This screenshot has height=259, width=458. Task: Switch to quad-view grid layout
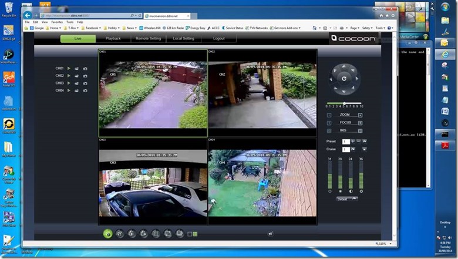pyautogui.click(x=195, y=234)
